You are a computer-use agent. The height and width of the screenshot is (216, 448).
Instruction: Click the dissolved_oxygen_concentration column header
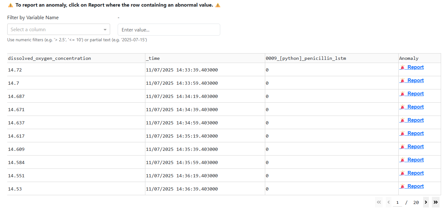click(49, 58)
